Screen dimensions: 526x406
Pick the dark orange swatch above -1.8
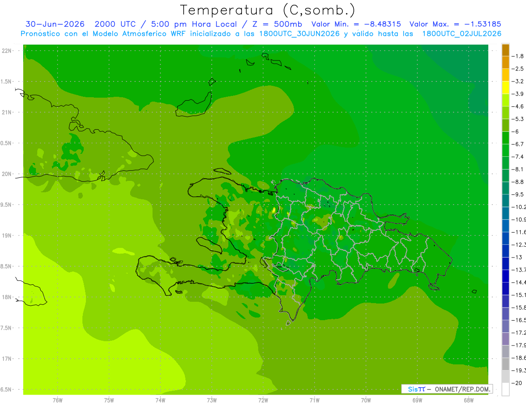tap(505, 50)
